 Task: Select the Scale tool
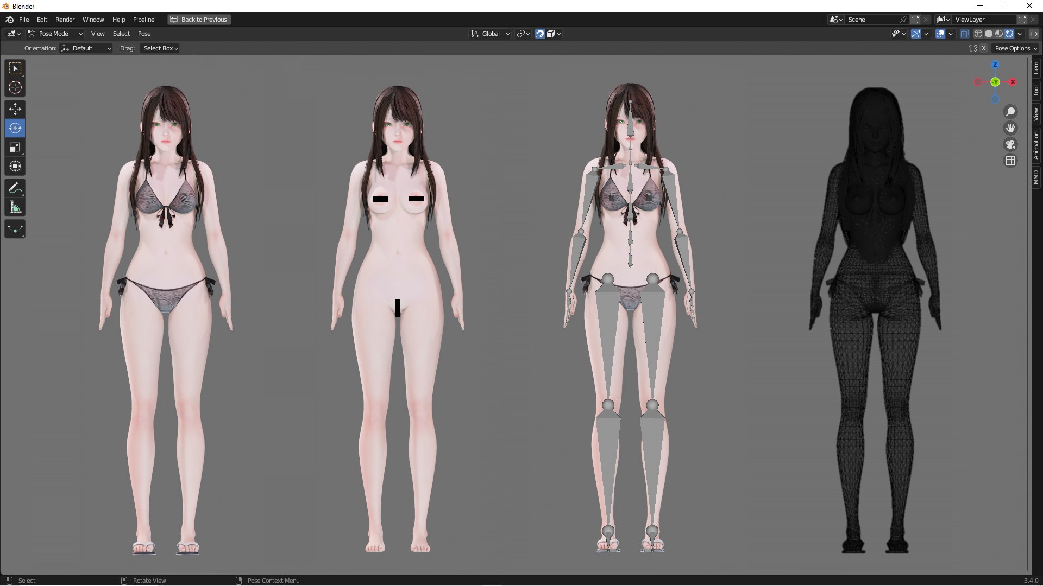coord(15,147)
